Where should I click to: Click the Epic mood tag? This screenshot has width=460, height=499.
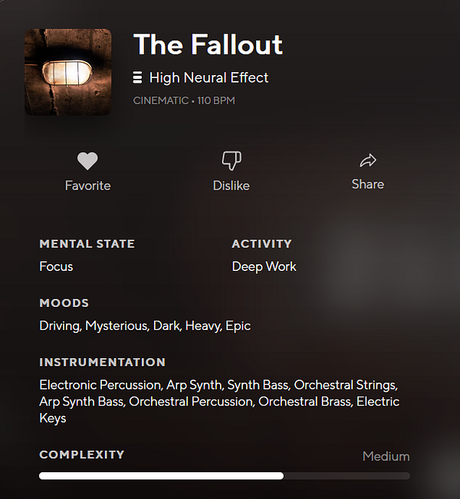click(238, 325)
